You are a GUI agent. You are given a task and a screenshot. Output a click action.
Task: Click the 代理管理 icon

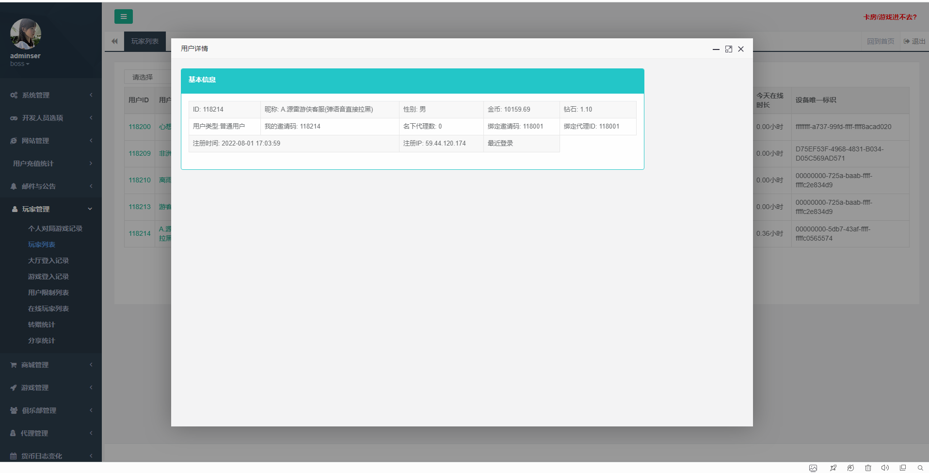13,433
